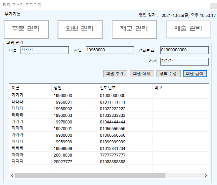This screenshot has width=217, height=185.
Task: Click the 주문 관리 button
Action: click(x=26, y=29)
